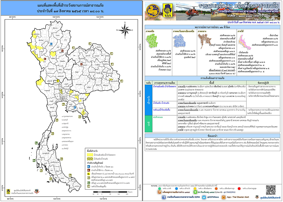
Task: Click the 'ระดับ' column header
Action: pos(149,83)
